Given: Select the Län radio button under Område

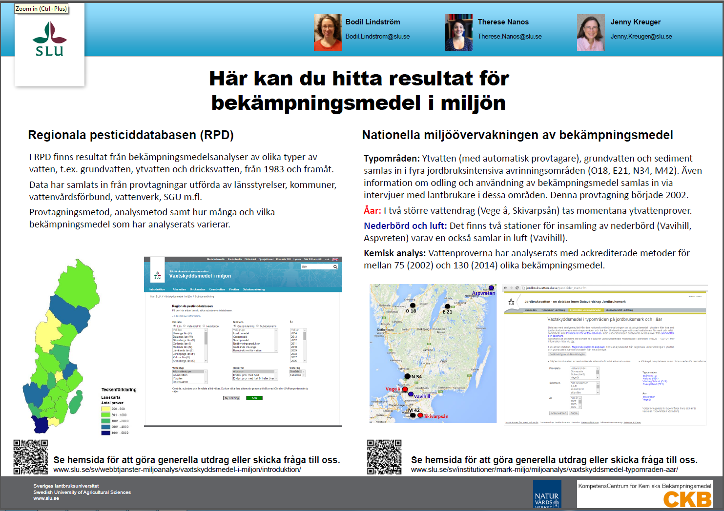Looking at the screenshot, I should click(x=174, y=326).
